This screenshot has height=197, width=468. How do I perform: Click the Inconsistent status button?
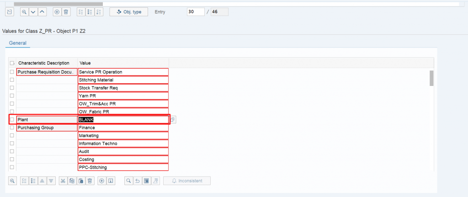[187, 181]
